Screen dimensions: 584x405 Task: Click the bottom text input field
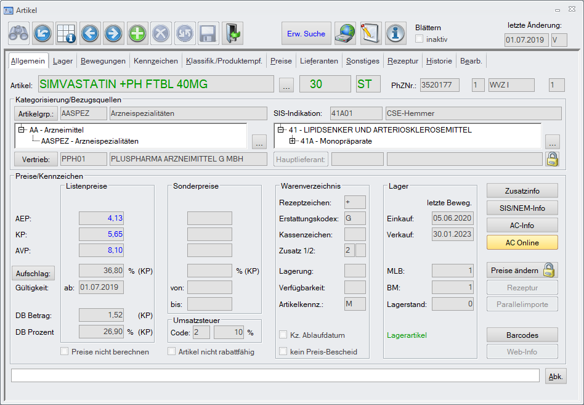click(275, 376)
